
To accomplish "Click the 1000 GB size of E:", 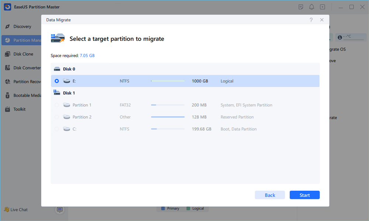I will point(200,81).
